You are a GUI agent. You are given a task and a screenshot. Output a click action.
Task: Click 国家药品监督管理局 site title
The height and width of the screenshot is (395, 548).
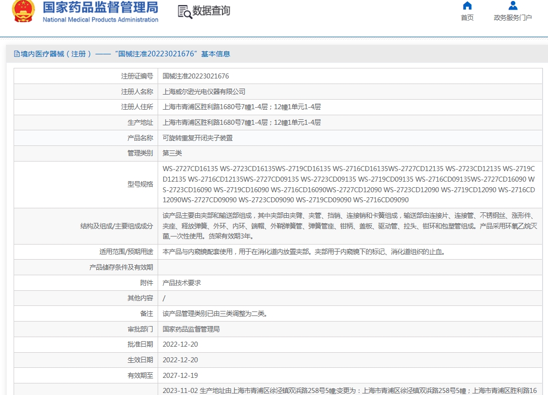pos(100,8)
